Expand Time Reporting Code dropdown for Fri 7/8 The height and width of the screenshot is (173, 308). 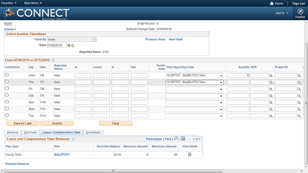click(x=194, y=89)
